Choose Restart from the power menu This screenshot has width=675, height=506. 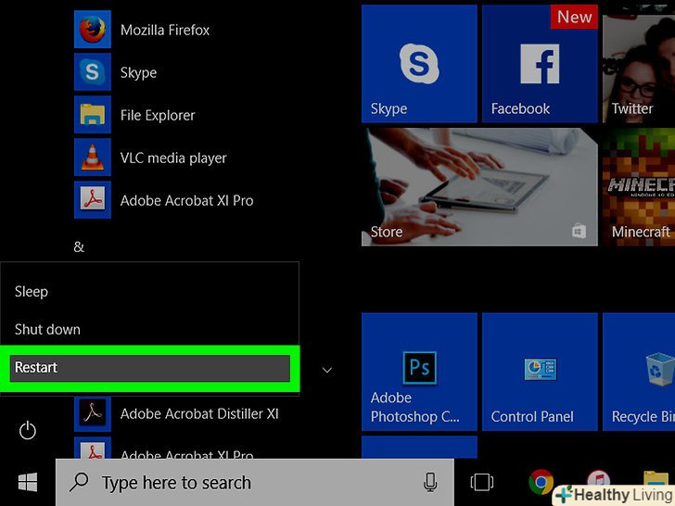[149, 368]
